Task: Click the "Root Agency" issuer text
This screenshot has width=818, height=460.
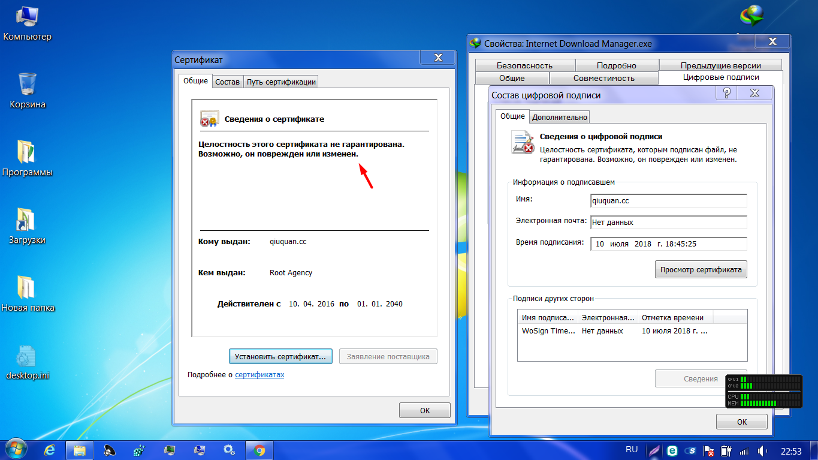Action: [x=291, y=272]
